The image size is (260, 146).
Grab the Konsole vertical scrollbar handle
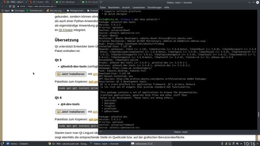tap(258, 114)
